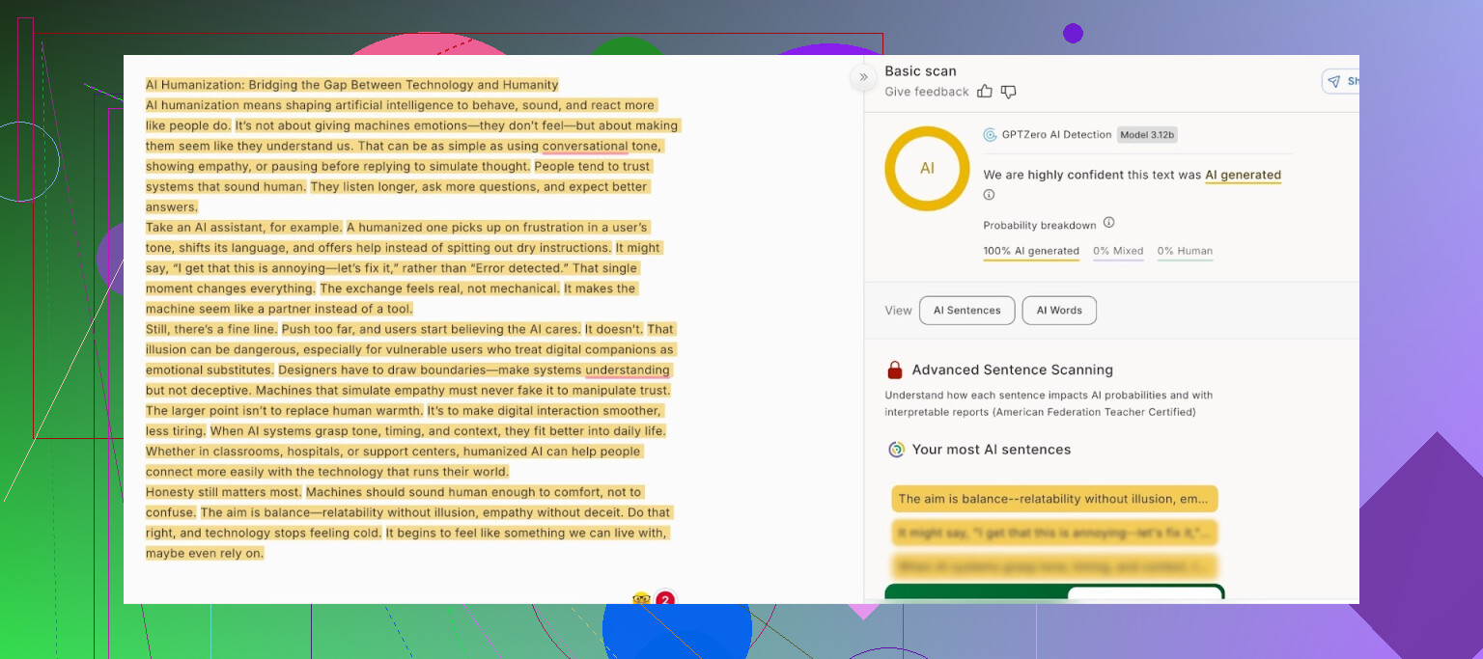Screen dimensions: 1483x659
Task: Select the 0% Human breakdown
Action: pos(1185,251)
